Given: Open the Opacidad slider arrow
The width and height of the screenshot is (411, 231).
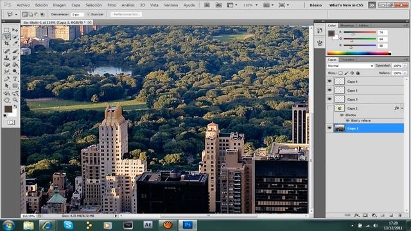Looking at the screenshot, I should (405, 65).
